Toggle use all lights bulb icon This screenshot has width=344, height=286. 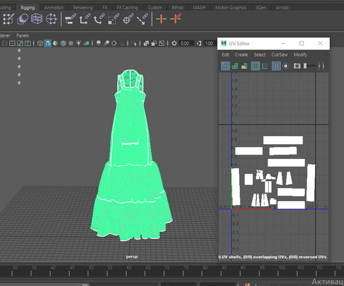coord(79,43)
